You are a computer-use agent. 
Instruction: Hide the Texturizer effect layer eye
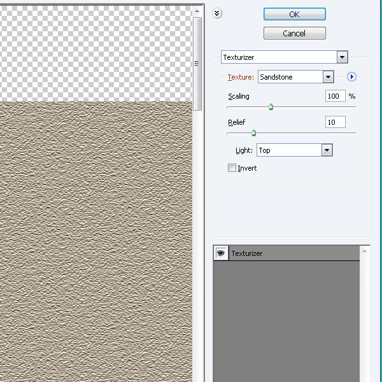221,253
